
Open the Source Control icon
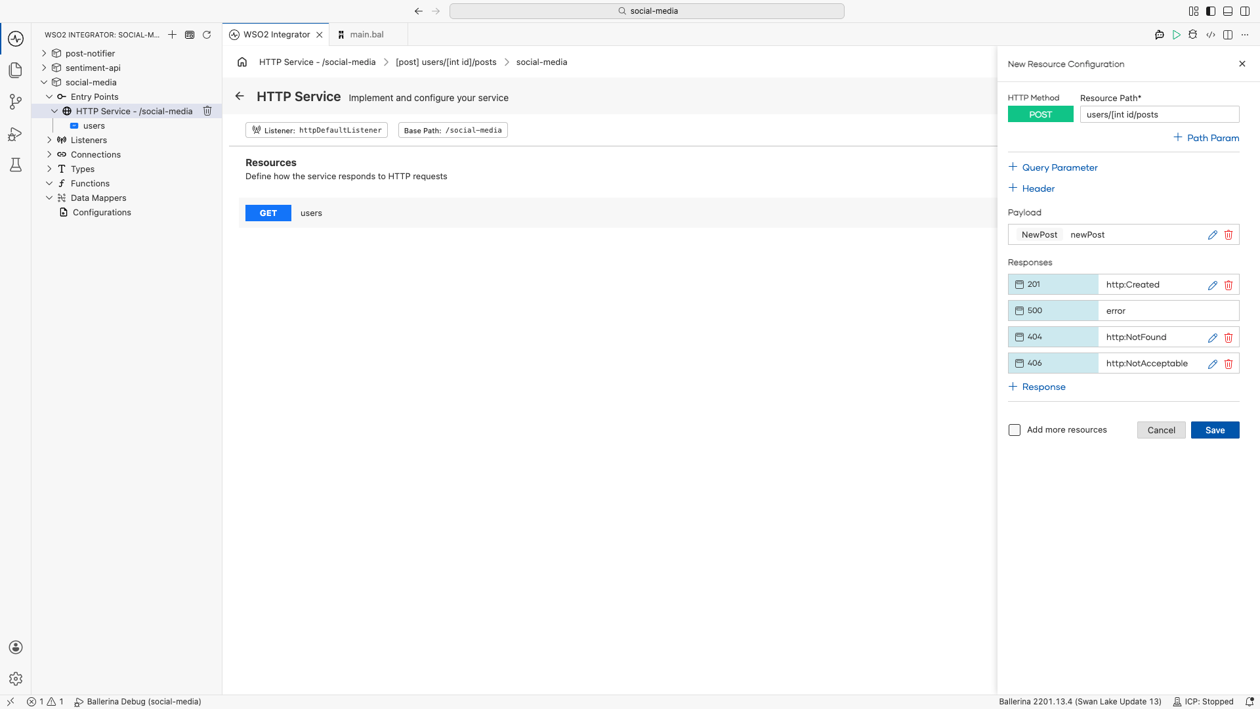(16, 102)
